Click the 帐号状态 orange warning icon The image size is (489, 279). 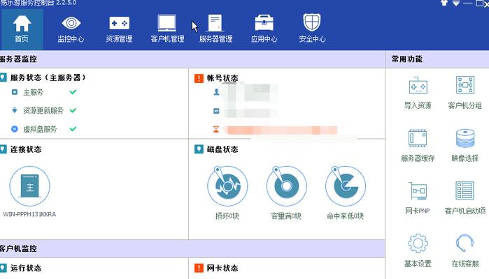coord(199,78)
